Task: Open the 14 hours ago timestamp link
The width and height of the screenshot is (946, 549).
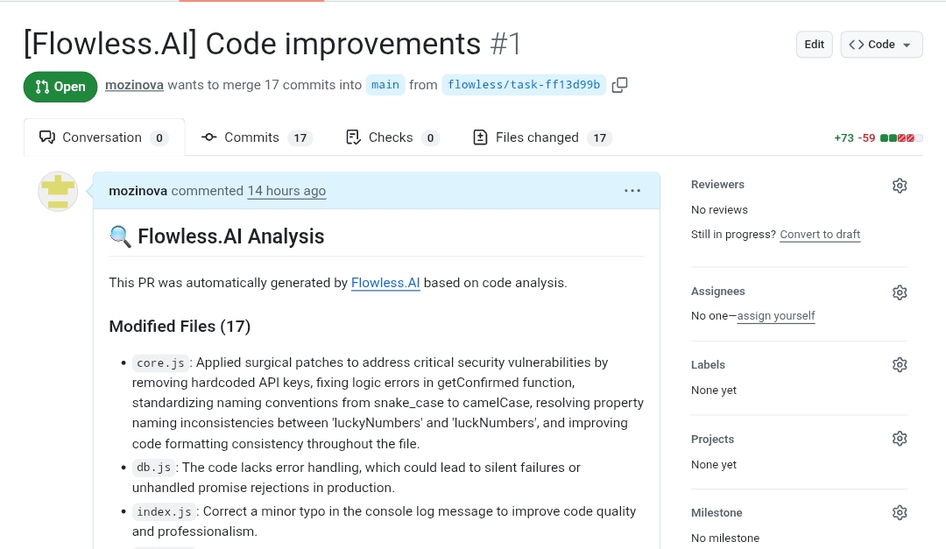Action: click(286, 190)
